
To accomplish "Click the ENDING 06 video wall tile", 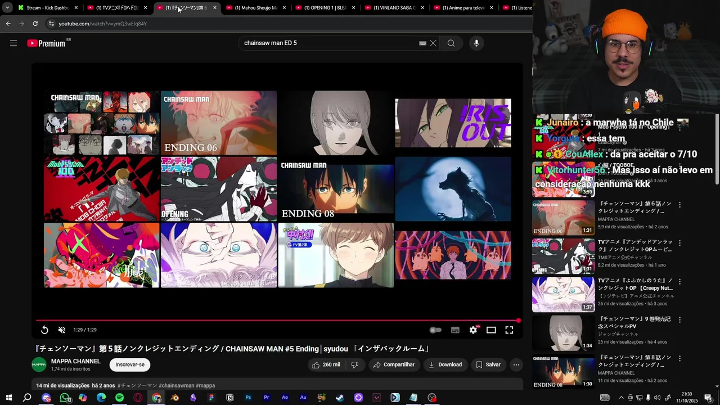I will pyautogui.click(x=219, y=123).
